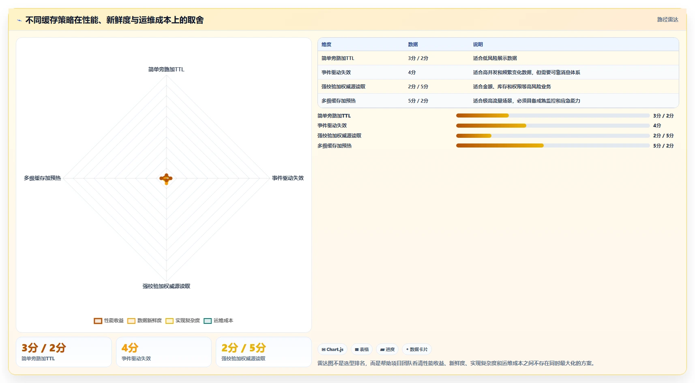Click the 事件驱动失效 progress bar
The height and width of the screenshot is (383, 695).
coord(553,126)
